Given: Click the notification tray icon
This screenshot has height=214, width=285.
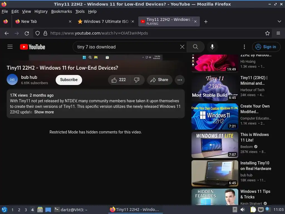Looking at the screenshot, I should [x=268, y=209].
